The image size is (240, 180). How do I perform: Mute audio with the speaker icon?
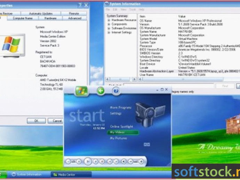124,162
